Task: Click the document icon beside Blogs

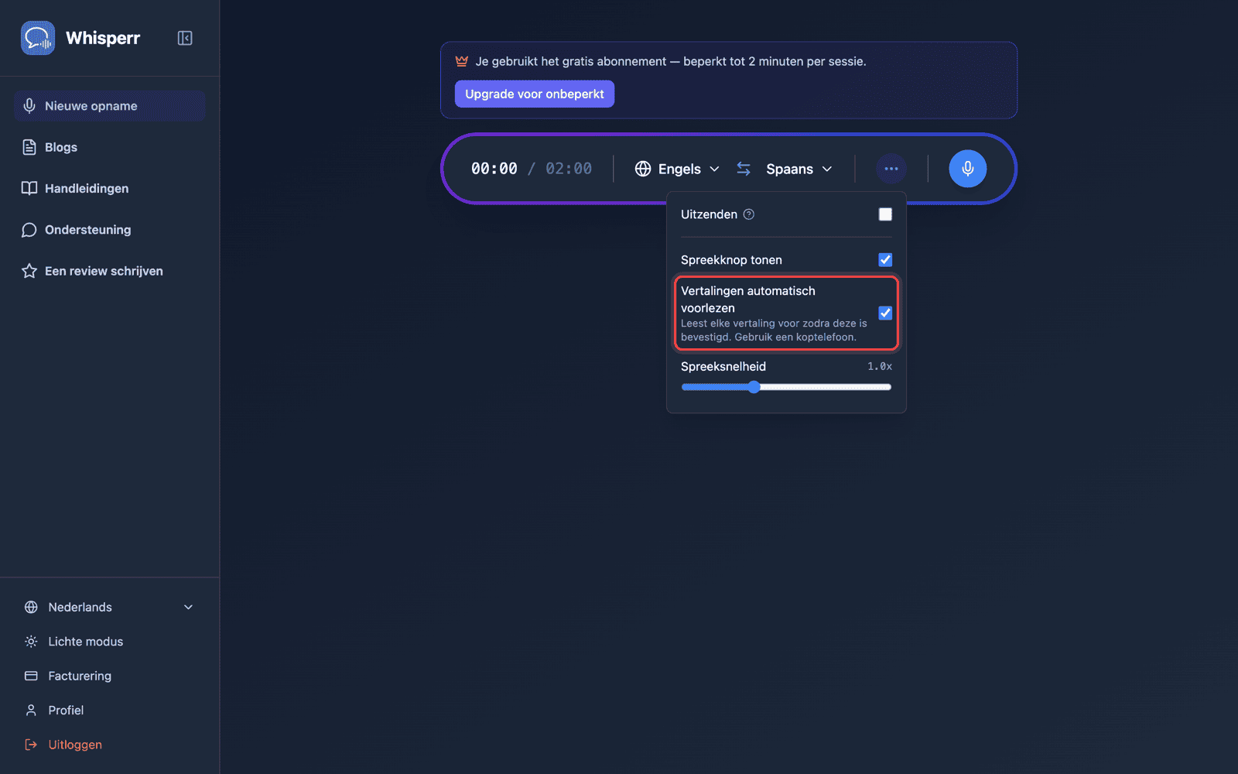Action: [x=29, y=147]
